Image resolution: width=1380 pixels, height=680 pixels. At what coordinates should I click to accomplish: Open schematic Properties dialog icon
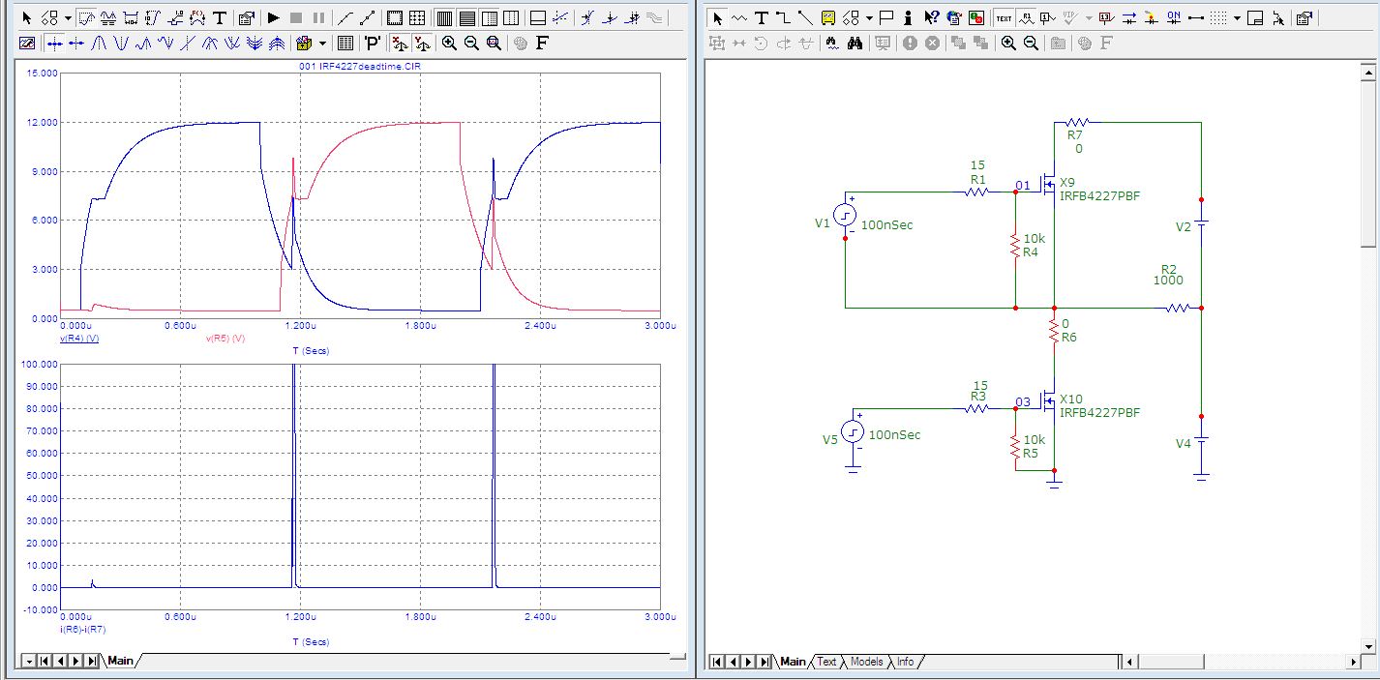click(1304, 17)
